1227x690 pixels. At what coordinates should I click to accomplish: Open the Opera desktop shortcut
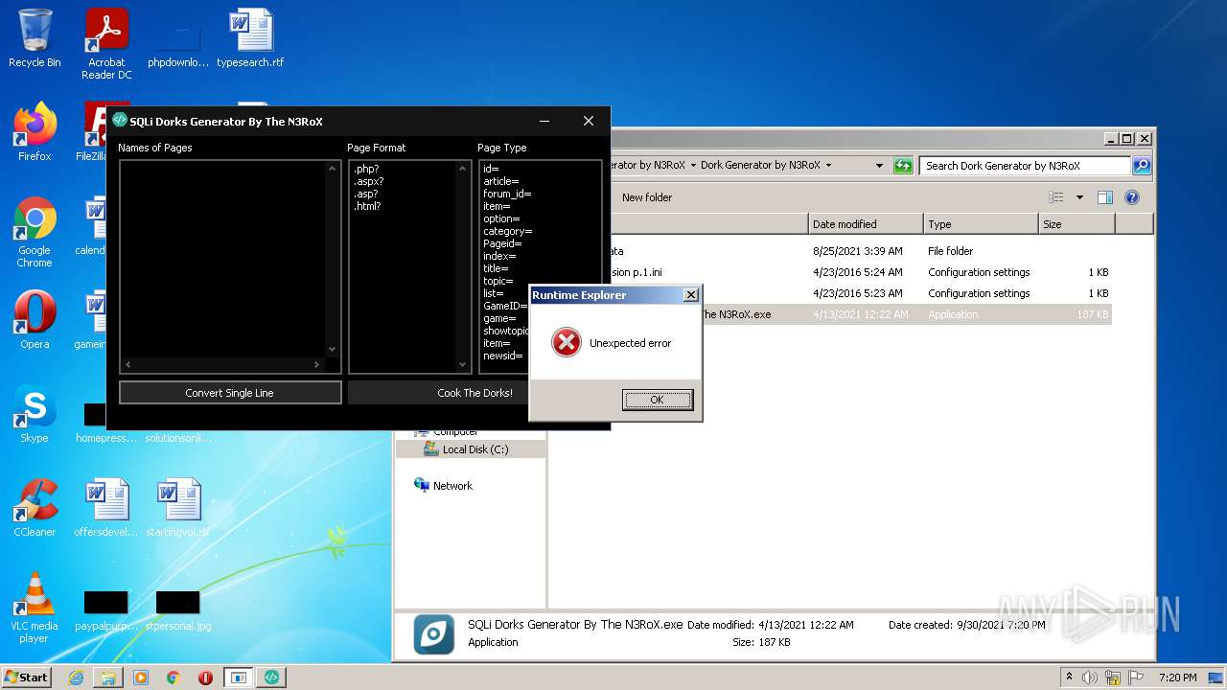click(35, 320)
